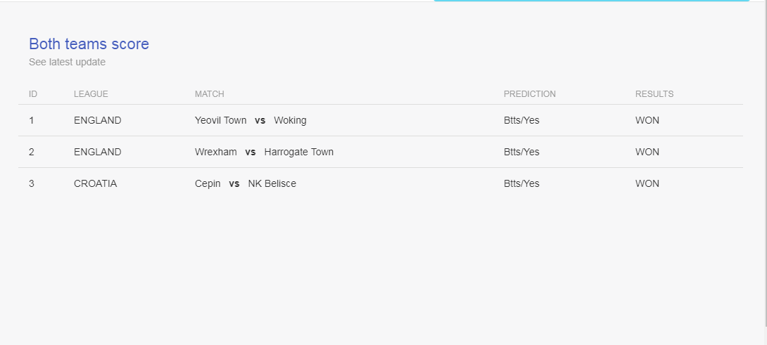Viewport: 767px width, 345px height.
Task: Click the ID column header
Action: (x=33, y=94)
